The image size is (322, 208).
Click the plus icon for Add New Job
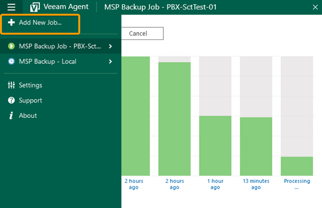(12, 22)
